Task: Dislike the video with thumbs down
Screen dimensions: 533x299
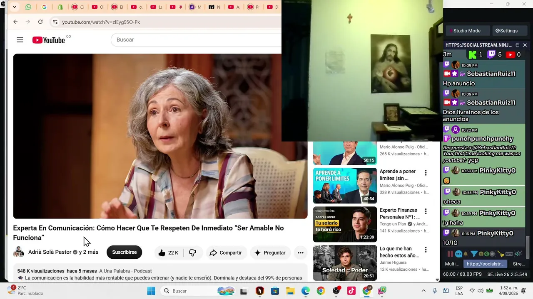Action: (x=192, y=252)
